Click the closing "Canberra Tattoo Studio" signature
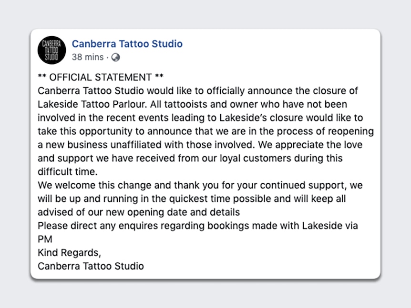Viewport: 411px width, 308px height. click(x=91, y=266)
